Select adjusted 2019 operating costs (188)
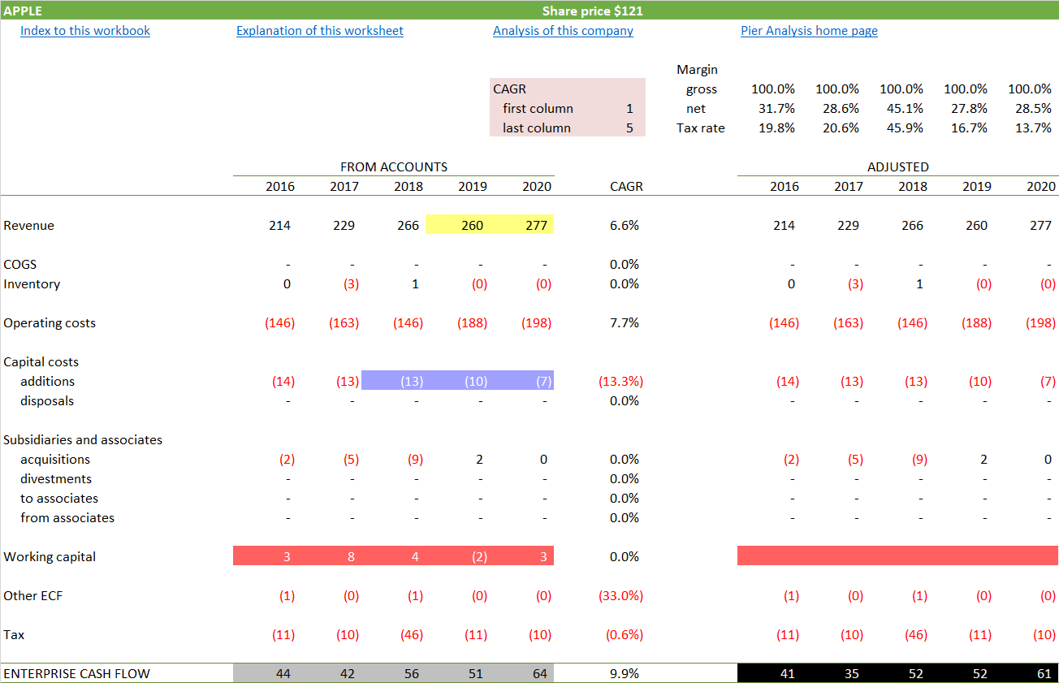The image size is (1059, 683). [x=977, y=323]
